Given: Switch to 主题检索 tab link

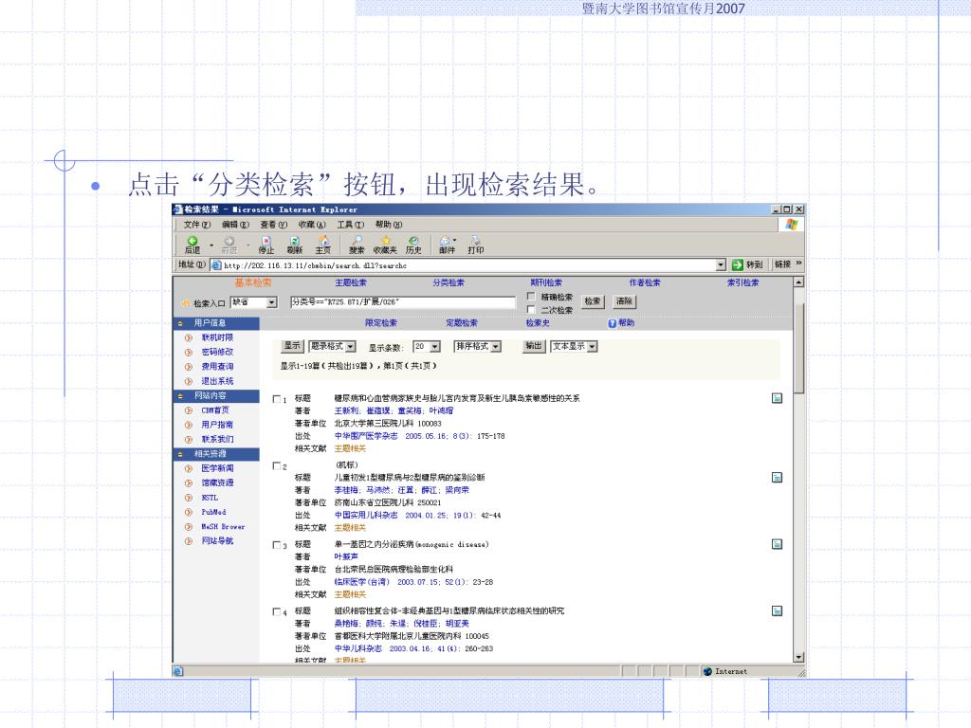Looking at the screenshot, I should 351,282.
